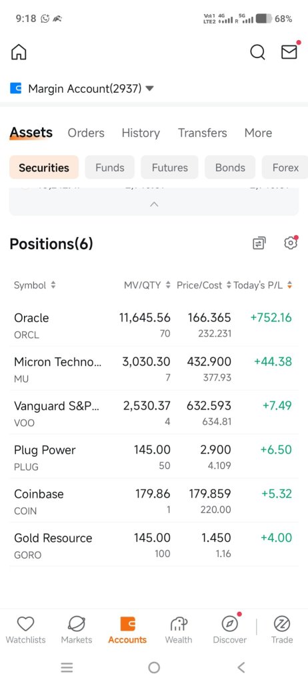Viewport: 308px width, 684px height.
Task: Open the Oracle ORCL position row
Action: click(154, 325)
